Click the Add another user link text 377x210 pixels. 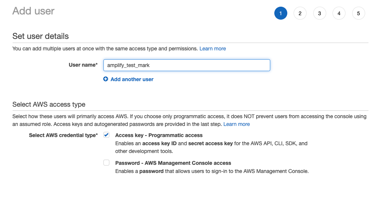pyautogui.click(x=132, y=79)
